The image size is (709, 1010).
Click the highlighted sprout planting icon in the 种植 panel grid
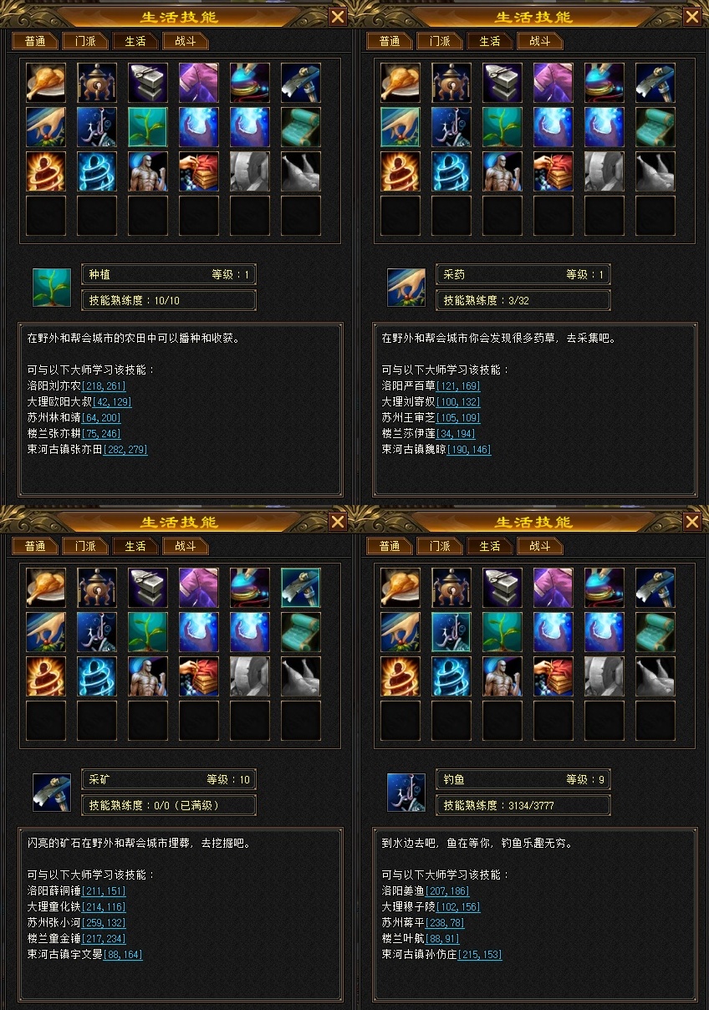pos(148,127)
